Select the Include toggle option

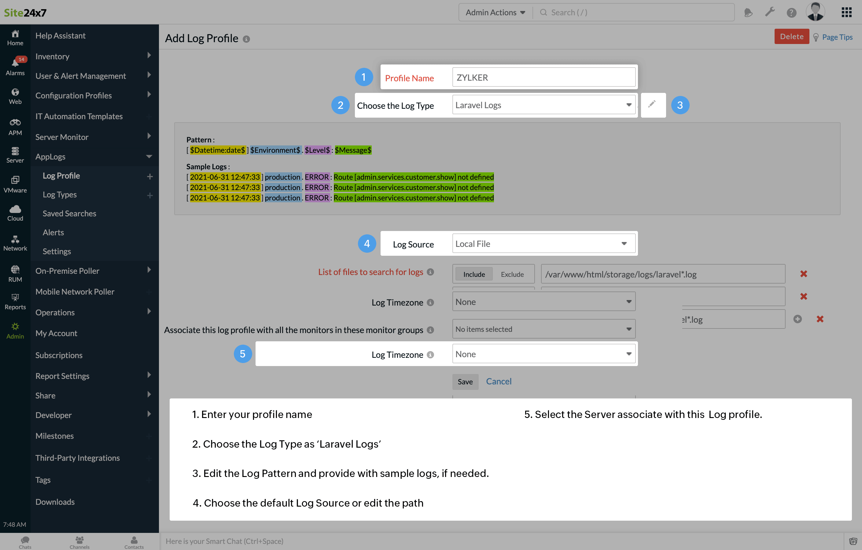(x=473, y=274)
